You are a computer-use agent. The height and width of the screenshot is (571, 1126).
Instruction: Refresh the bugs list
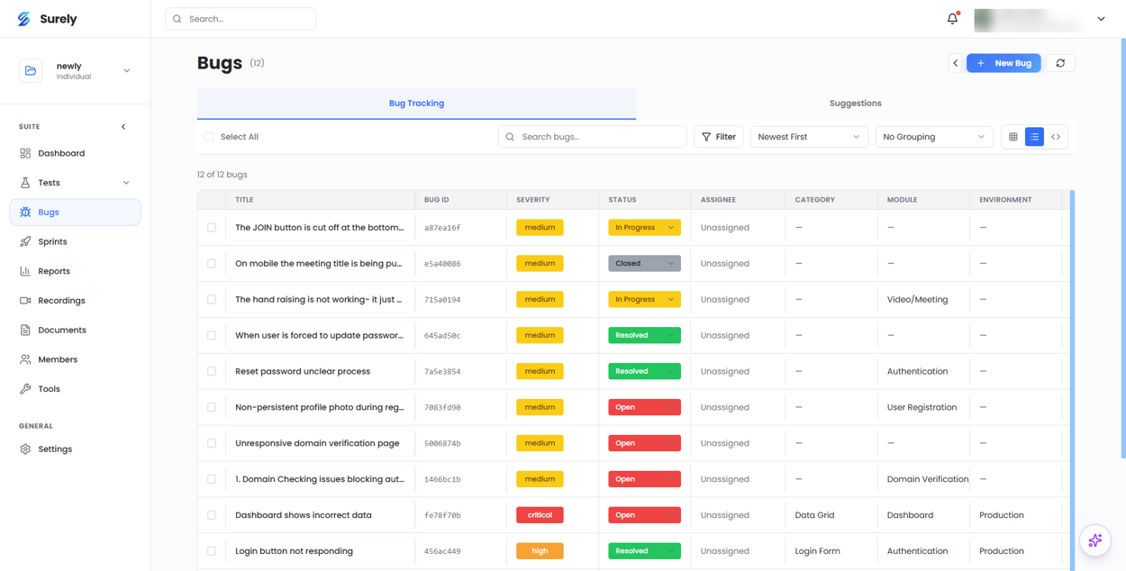(1060, 63)
